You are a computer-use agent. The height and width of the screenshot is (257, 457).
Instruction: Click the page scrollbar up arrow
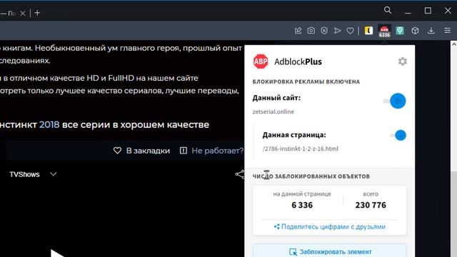click(x=454, y=44)
